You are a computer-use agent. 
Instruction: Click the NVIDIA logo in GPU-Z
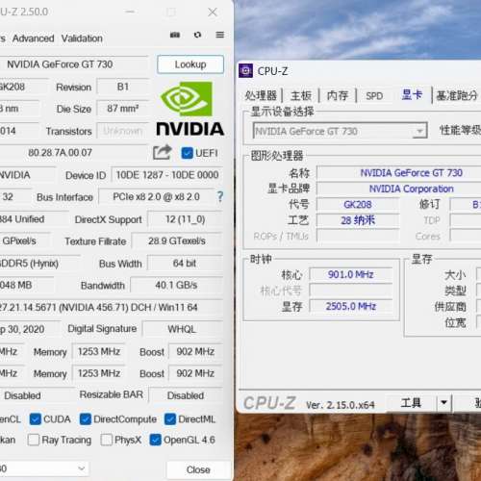(190, 109)
